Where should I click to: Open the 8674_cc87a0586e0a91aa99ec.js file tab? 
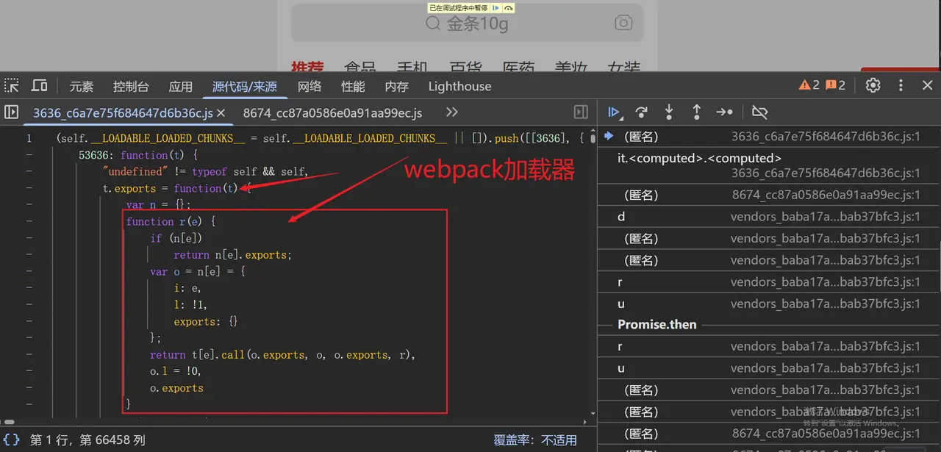332,112
